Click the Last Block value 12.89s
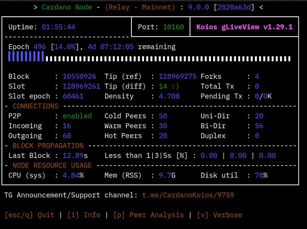This screenshot has width=307, height=229. [x=75, y=155]
